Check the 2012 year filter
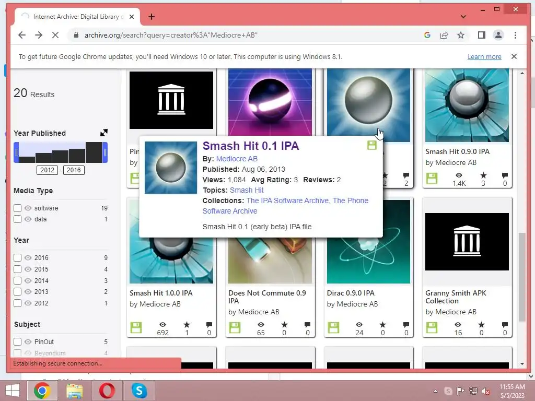 coord(17,303)
